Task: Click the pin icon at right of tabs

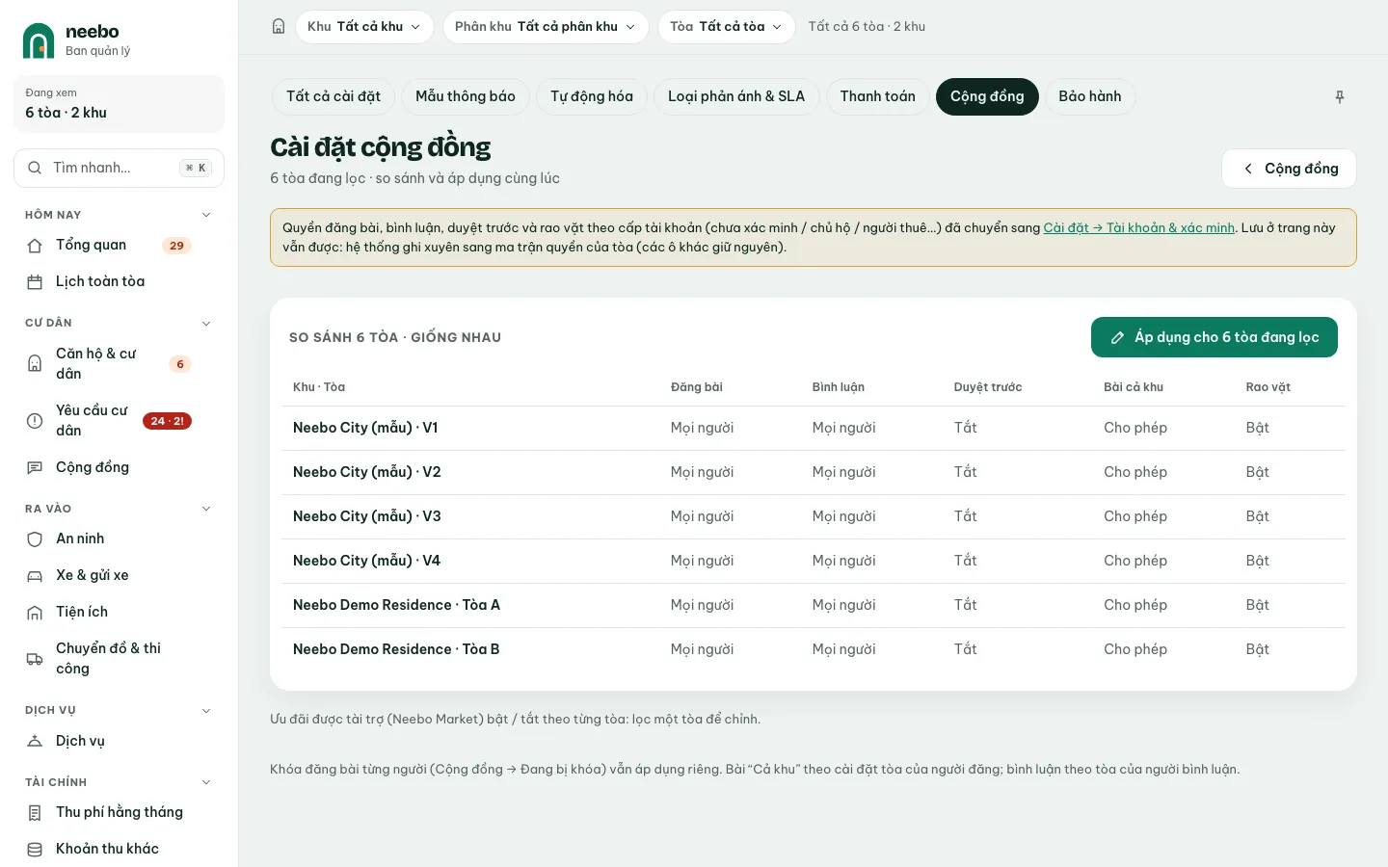Action: (x=1340, y=97)
